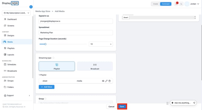202x110 pixels.
Task: Select Media in the sidebar
Action: click(x=17, y=42)
